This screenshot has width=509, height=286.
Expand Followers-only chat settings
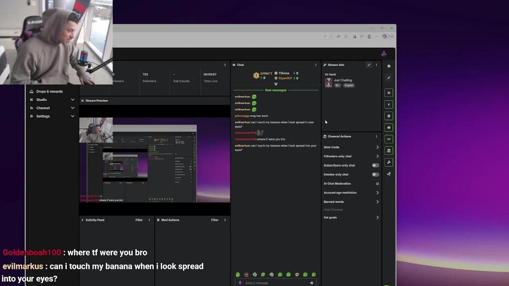point(377,156)
